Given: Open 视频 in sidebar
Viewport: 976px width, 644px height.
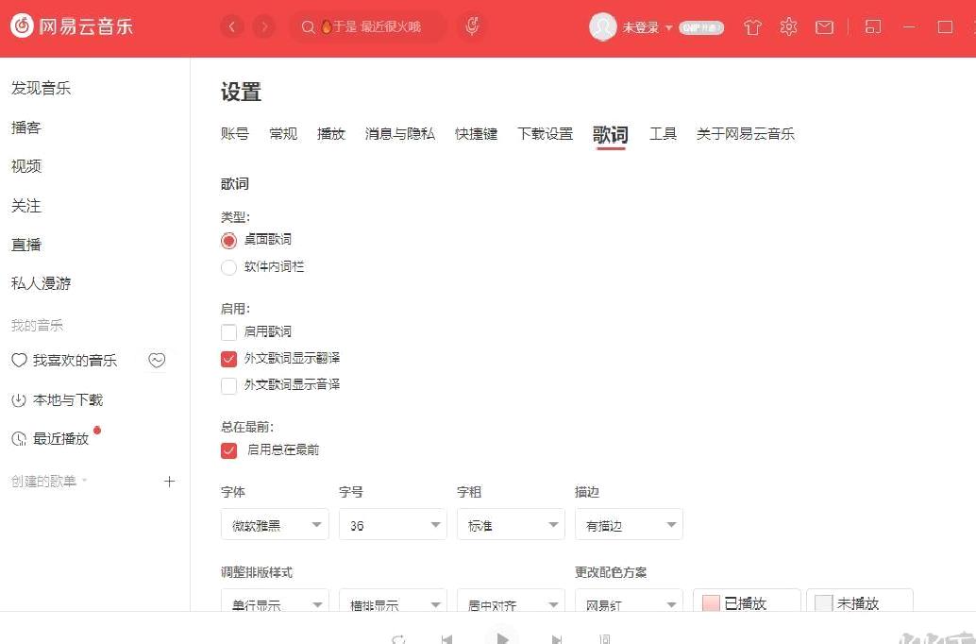Looking at the screenshot, I should [x=26, y=166].
